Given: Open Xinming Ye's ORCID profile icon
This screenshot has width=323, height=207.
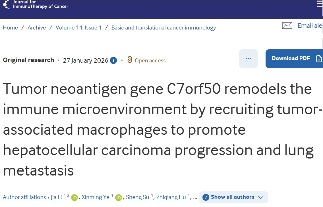Looking at the screenshot, I should 119,197.
